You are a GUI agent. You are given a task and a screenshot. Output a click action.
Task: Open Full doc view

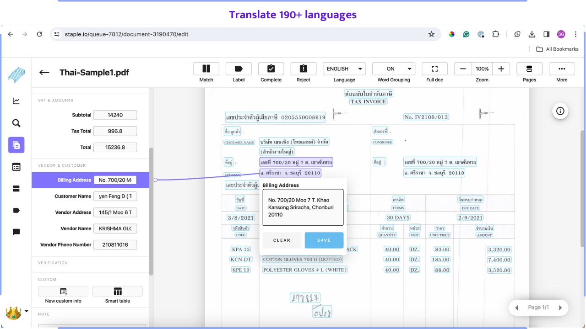click(434, 69)
